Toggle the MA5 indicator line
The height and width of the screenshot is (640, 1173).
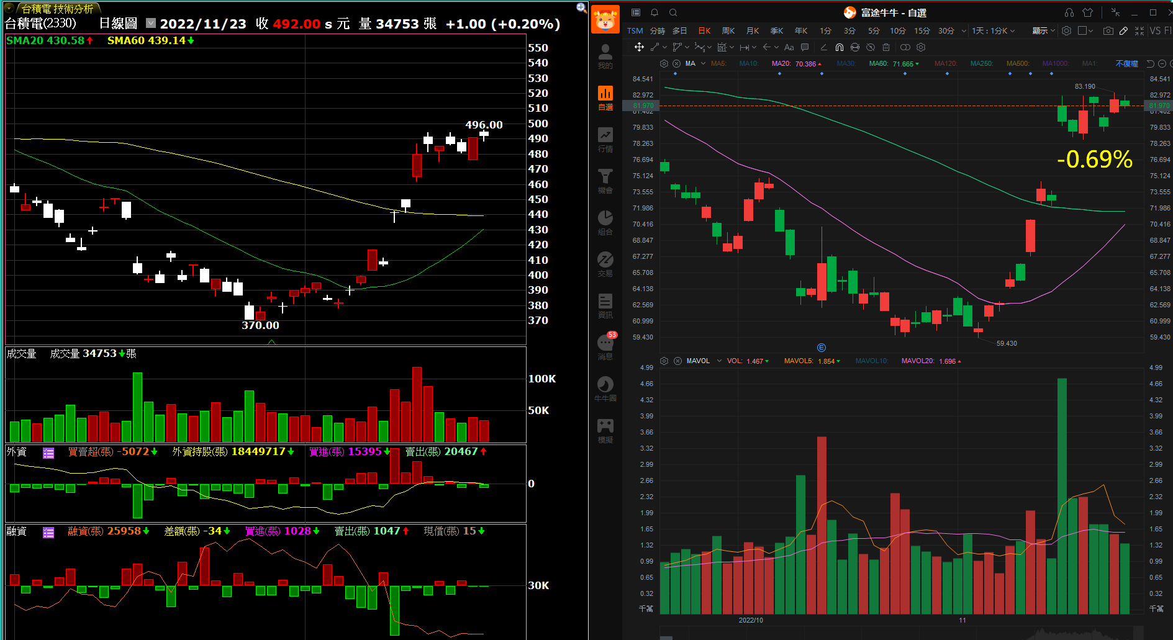click(718, 64)
